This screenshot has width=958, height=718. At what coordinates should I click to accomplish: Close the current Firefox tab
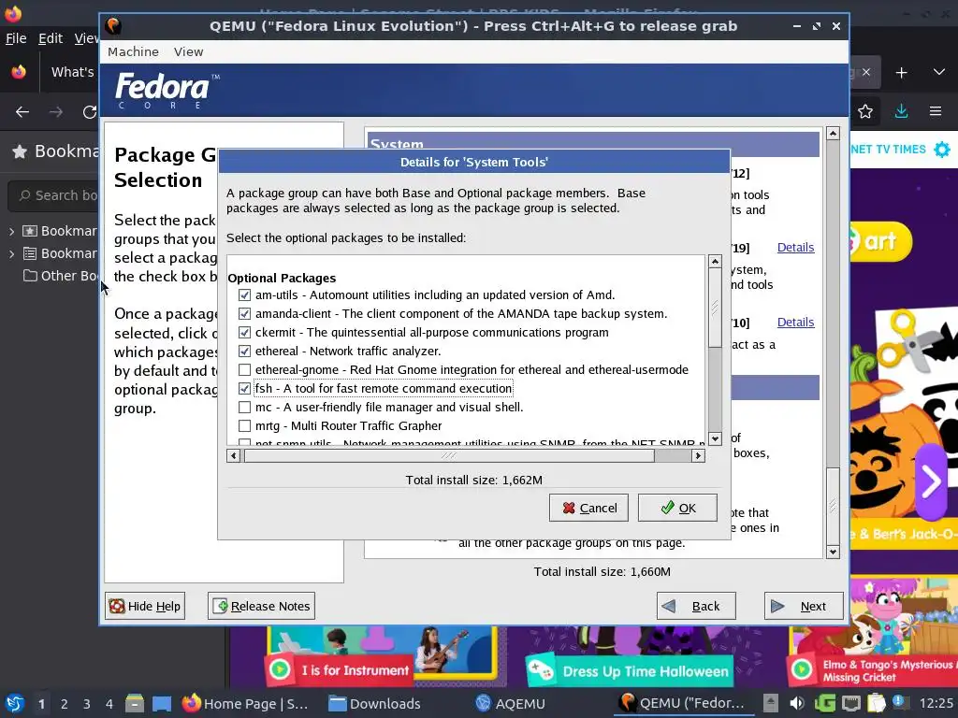[866, 72]
